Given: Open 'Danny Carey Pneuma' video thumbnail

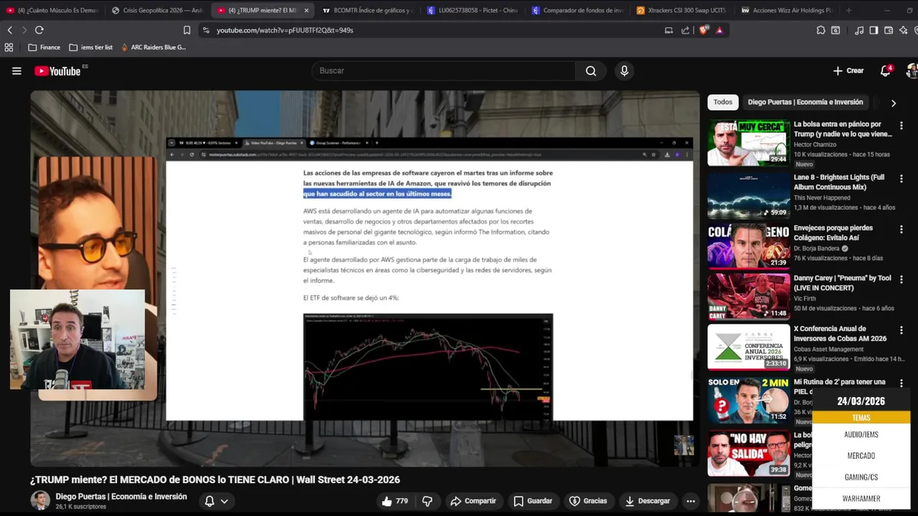Looking at the screenshot, I should click(x=749, y=295).
